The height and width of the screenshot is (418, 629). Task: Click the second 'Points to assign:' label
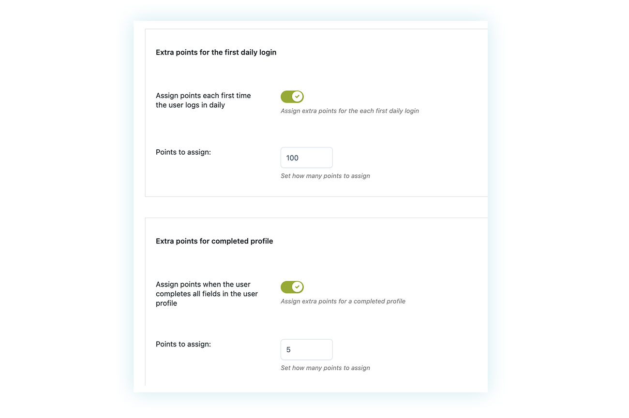183,344
